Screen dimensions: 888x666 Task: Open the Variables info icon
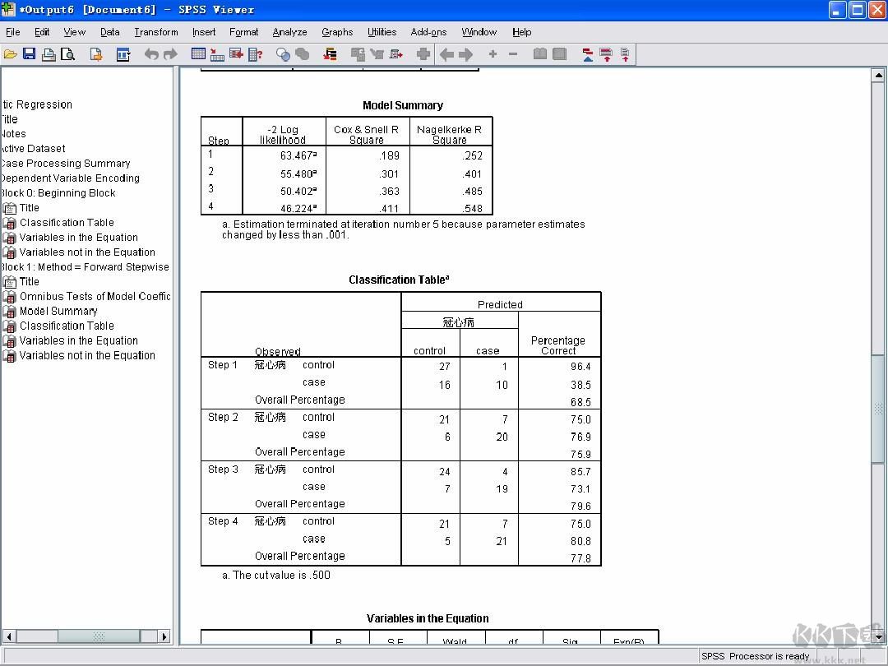point(256,54)
